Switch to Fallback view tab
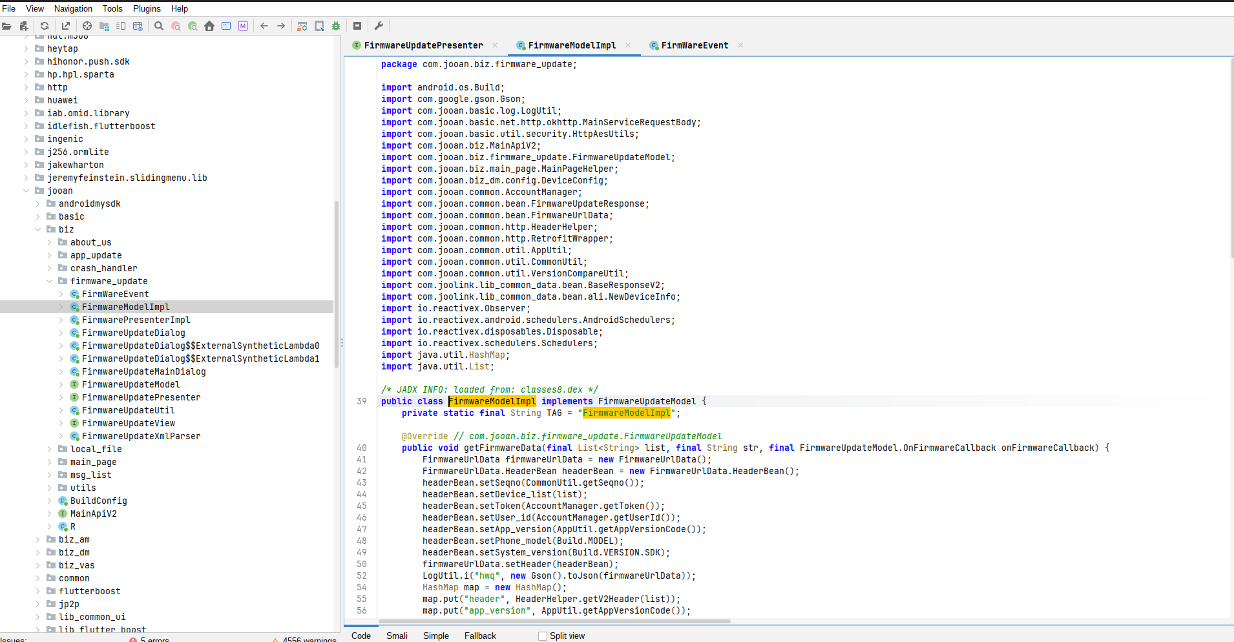 coord(480,636)
